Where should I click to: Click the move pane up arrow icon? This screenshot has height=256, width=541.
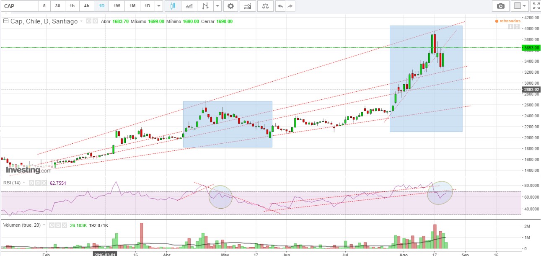click(x=518, y=27)
